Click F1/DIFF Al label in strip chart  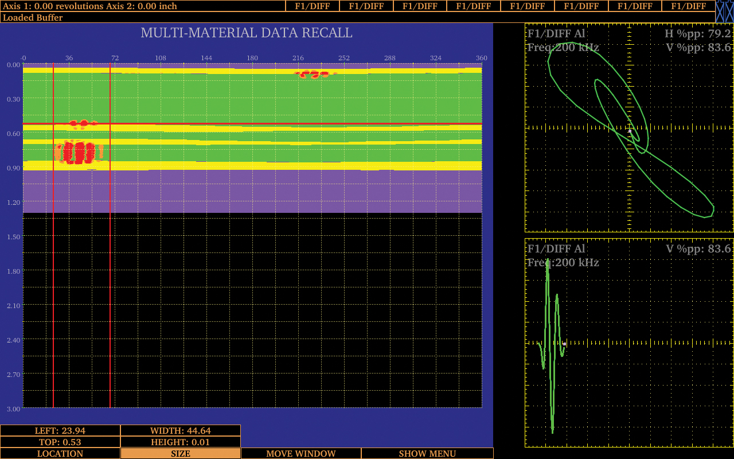[556, 249]
